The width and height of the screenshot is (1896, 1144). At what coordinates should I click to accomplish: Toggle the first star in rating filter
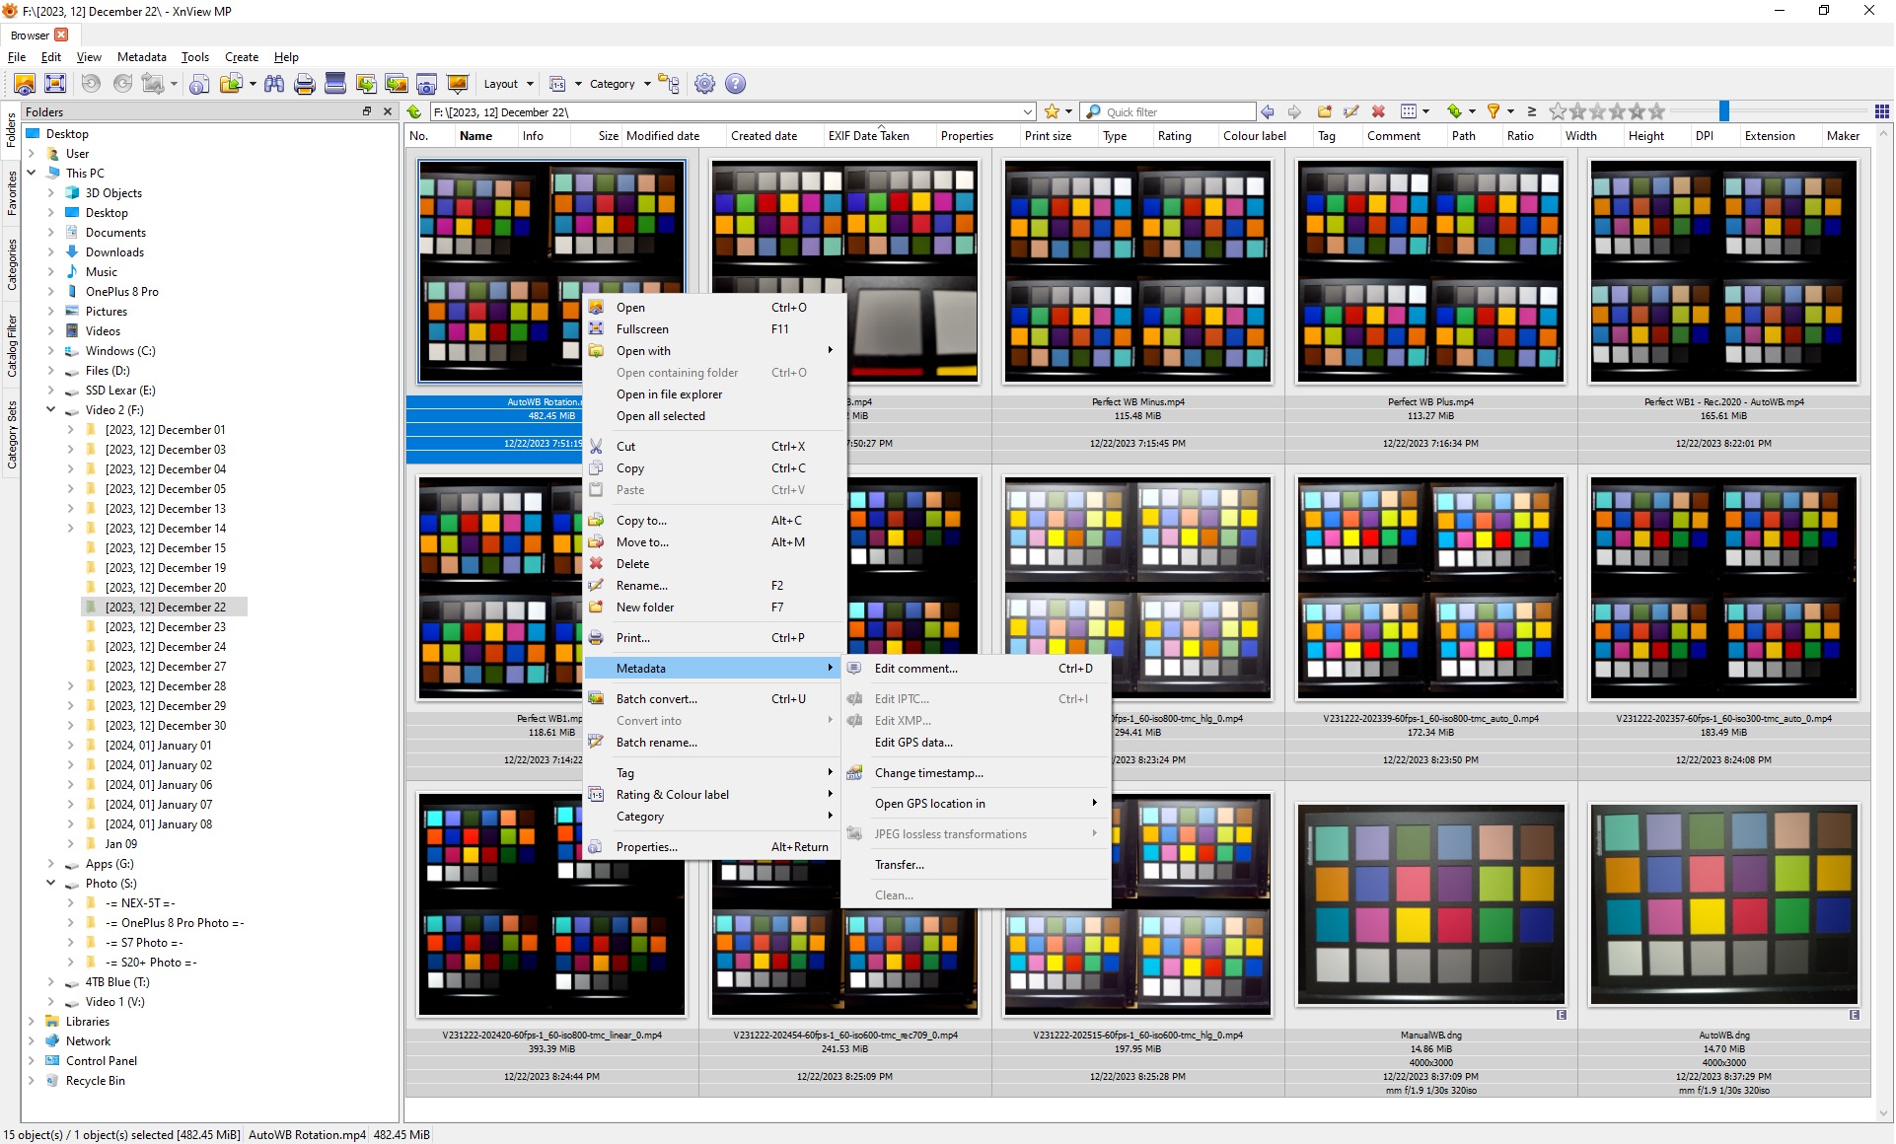pyautogui.click(x=1558, y=111)
